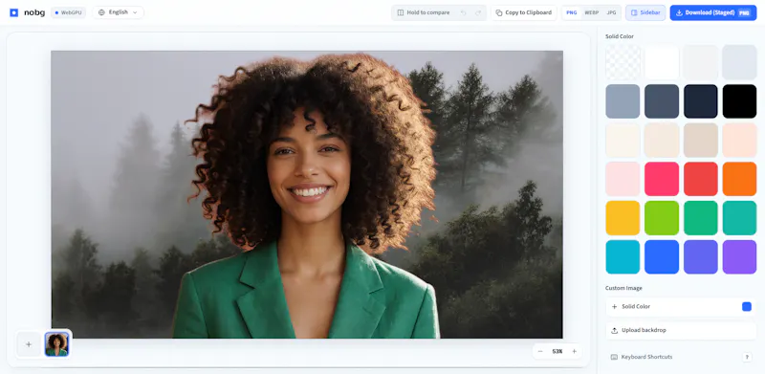Select the red swatch
The height and width of the screenshot is (374, 765).
tap(701, 179)
